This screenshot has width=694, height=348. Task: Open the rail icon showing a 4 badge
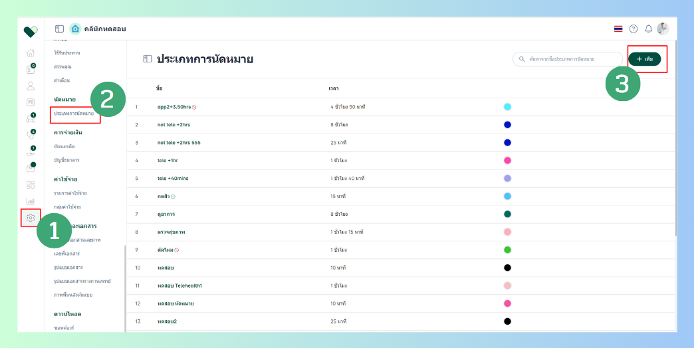click(x=31, y=135)
